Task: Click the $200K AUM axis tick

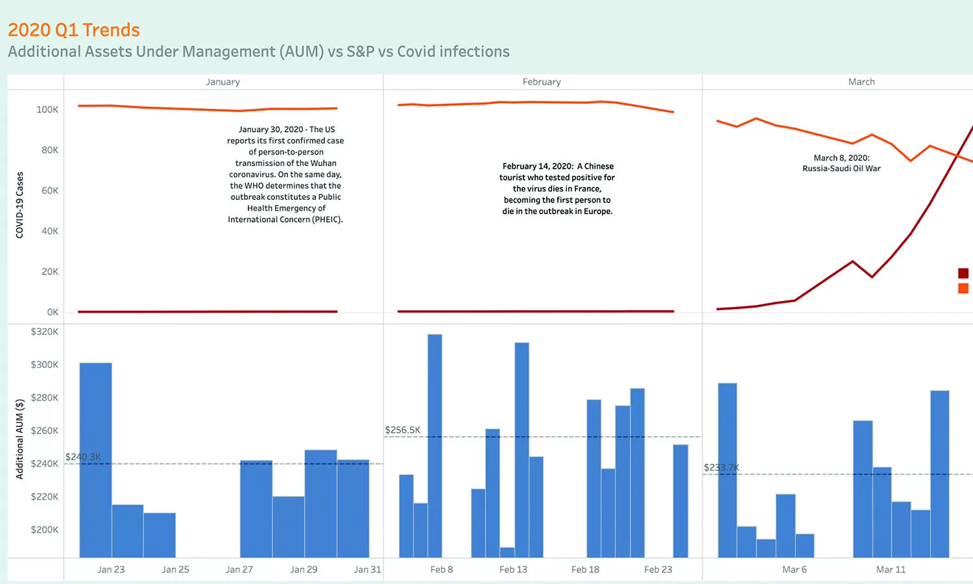Action: 45,529
